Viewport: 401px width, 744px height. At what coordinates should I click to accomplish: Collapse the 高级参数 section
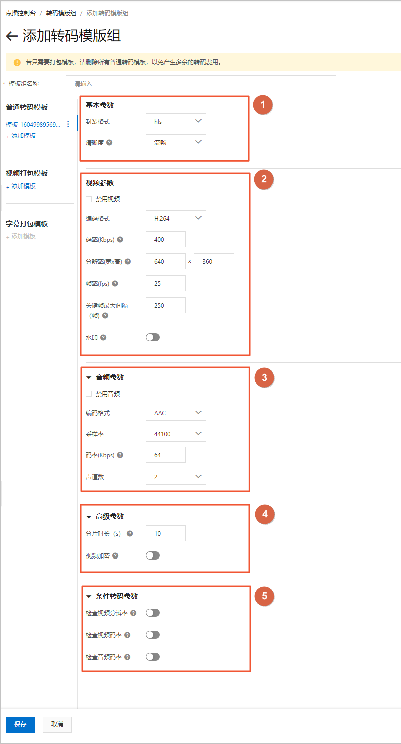coord(89,517)
